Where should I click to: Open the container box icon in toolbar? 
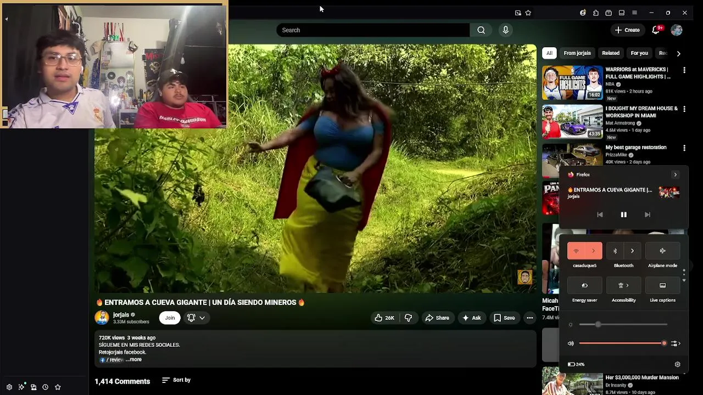609,13
